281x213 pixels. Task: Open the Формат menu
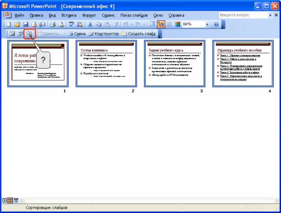point(89,15)
